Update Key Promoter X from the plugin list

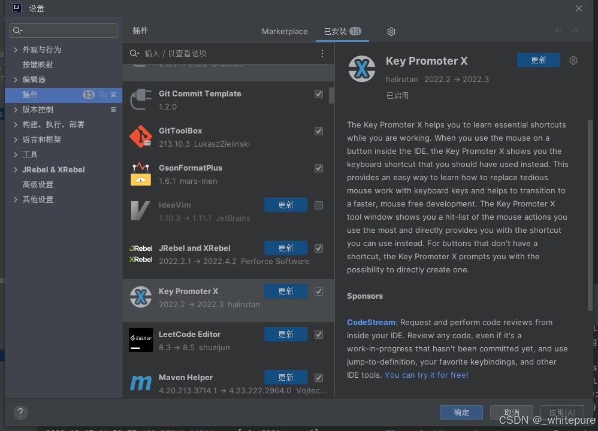(x=286, y=291)
